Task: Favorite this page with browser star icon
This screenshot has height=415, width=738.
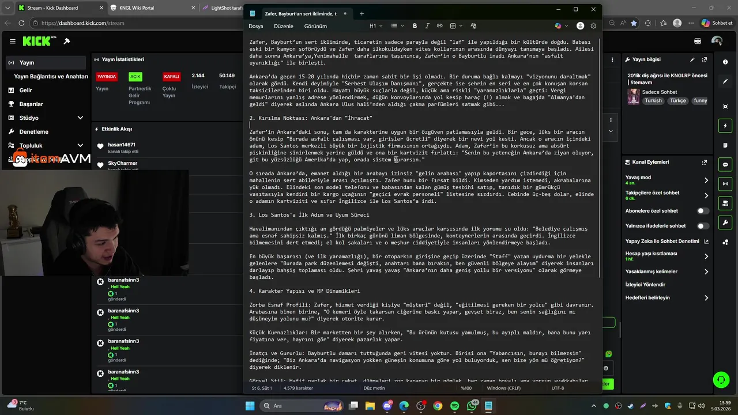Action: click(634, 23)
